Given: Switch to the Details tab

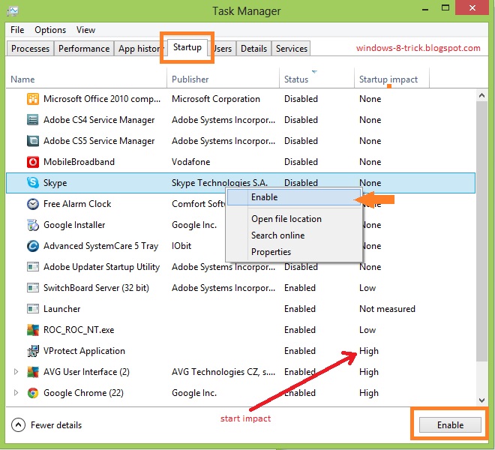Looking at the screenshot, I should [253, 49].
